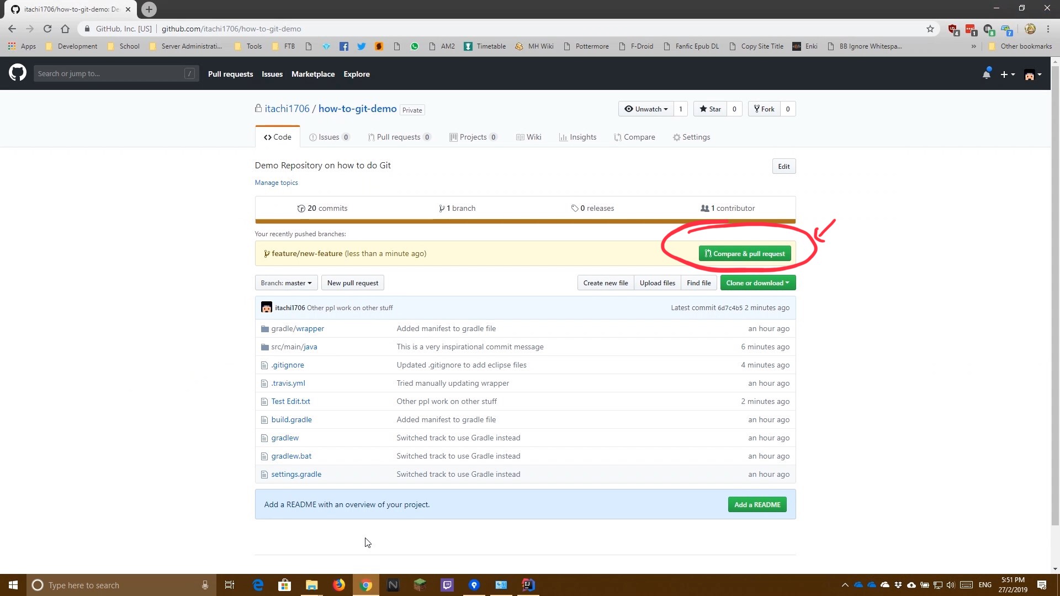Open Microsoft Edge from taskbar
1060x596 pixels.
click(x=258, y=585)
